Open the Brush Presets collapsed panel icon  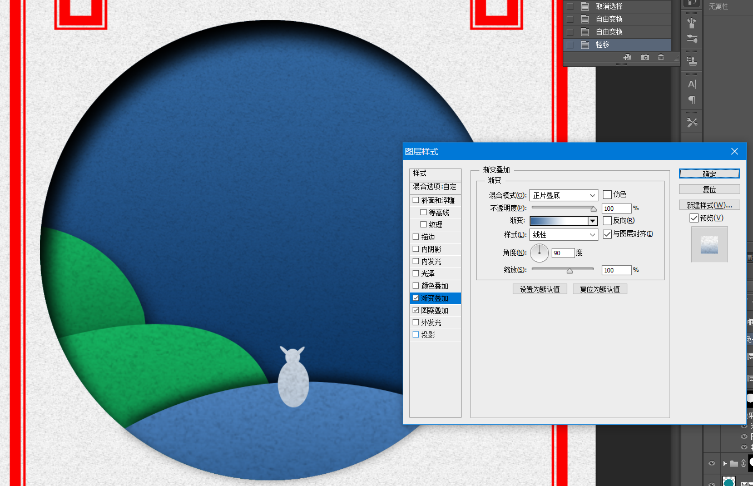click(692, 23)
